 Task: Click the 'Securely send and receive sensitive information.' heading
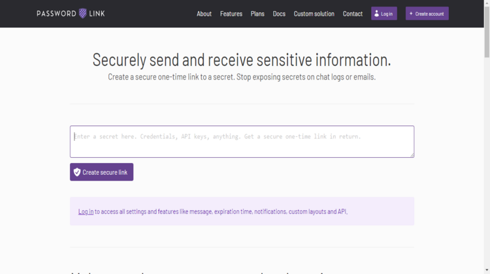click(x=242, y=60)
